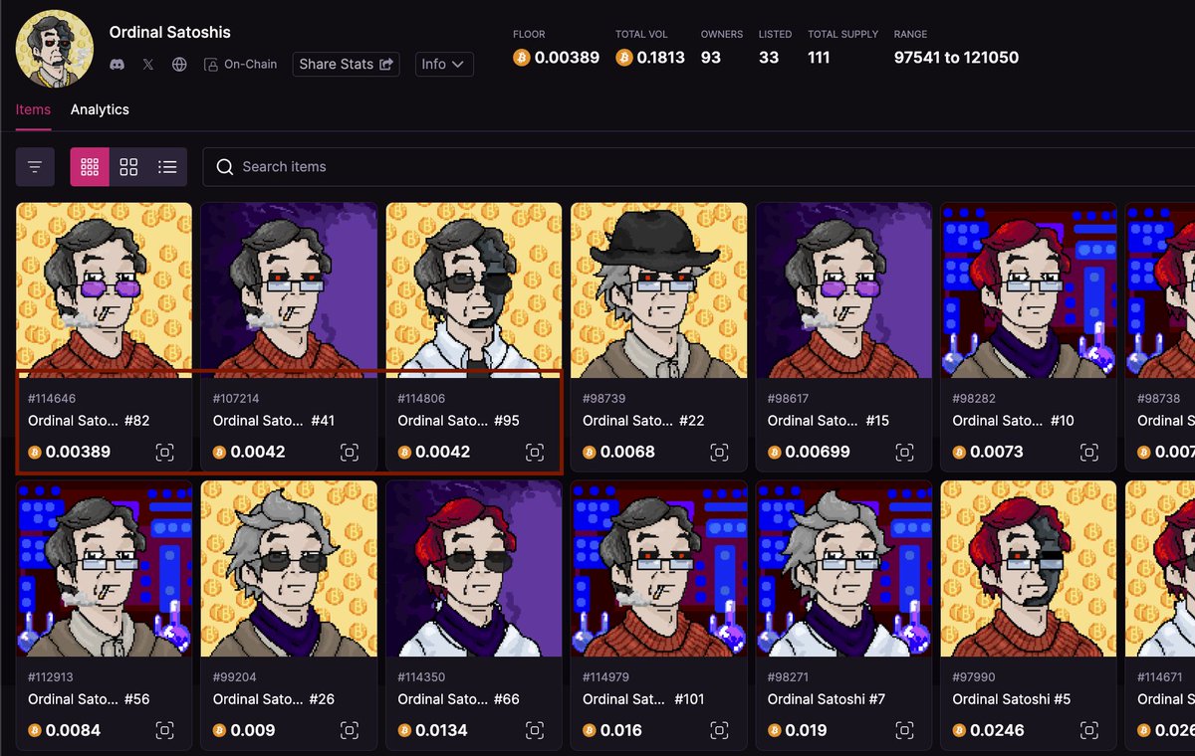Image resolution: width=1195 pixels, height=756 pixels.
Task: Expand the Info dropdown
Action: point(444,64)
